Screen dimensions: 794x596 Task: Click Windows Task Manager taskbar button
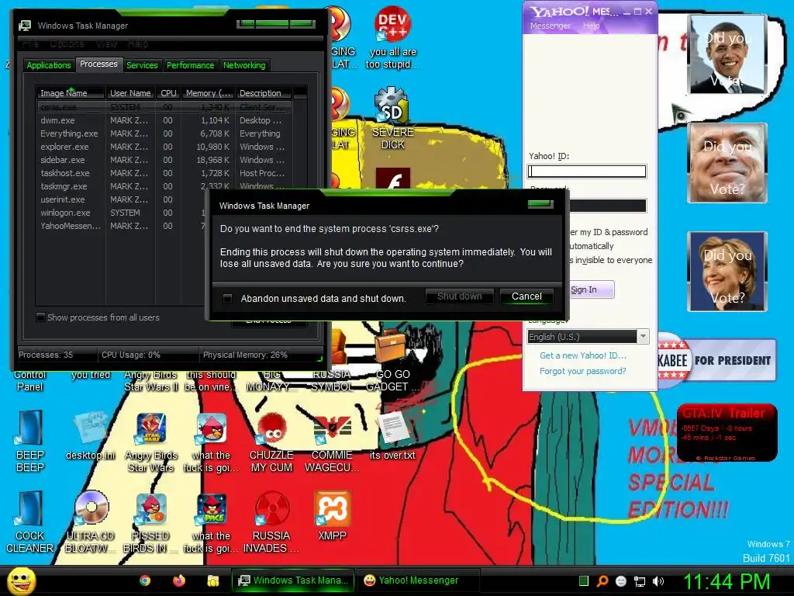[293, 580]
